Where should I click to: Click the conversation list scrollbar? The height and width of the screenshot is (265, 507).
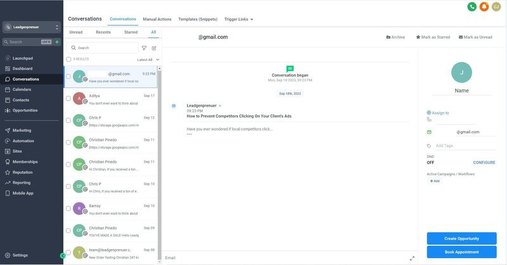160,165
